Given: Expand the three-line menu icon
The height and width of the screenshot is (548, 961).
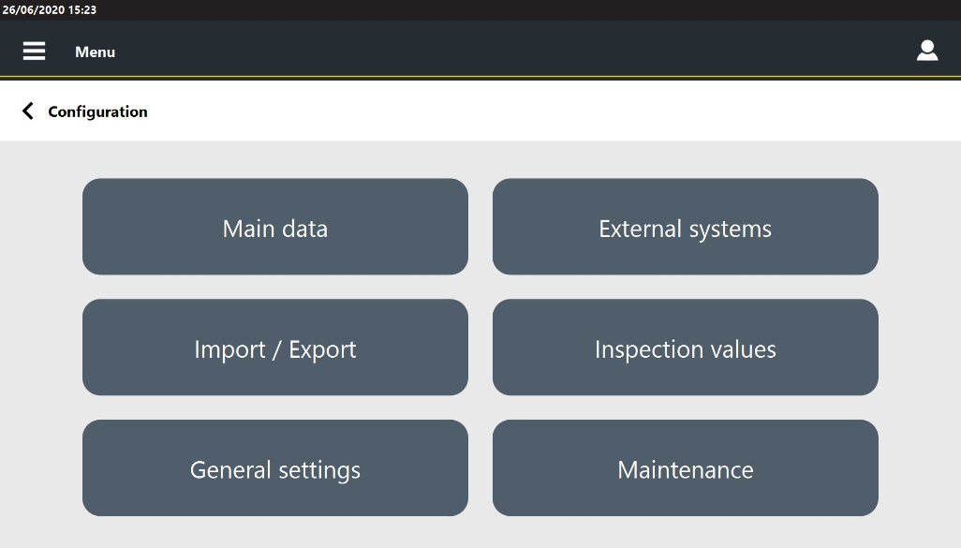Looking at the screenshot, I should pyautogui.click(x=34, y=52).
